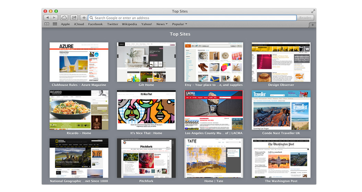362x192 pixels.
Task: Click the 'The Washington Post' caption
Action: [x=281, y=181]
